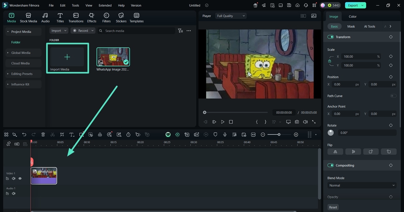Screen dimensions: 404x212
Task: Open the Export dropdown arrow
Action: 362,5
